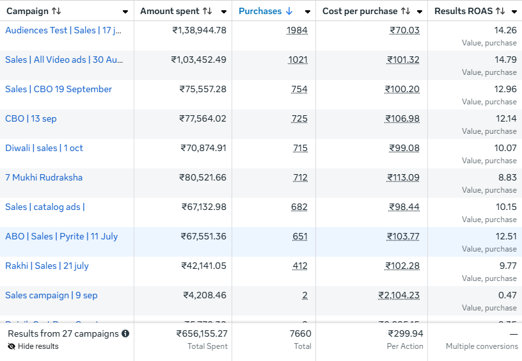Open Audiences Test Sales campaign link
The image size is (522, 361).
(x=63, y=30)
